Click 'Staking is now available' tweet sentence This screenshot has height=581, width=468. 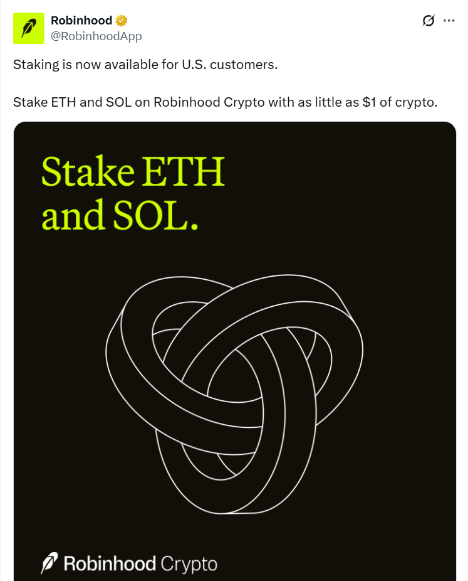(94, 65)
